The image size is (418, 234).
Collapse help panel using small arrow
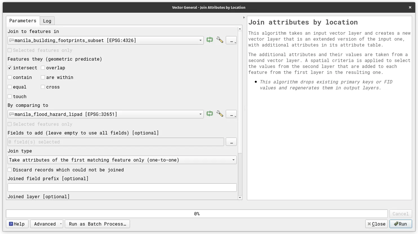click(x=244, y=17)
